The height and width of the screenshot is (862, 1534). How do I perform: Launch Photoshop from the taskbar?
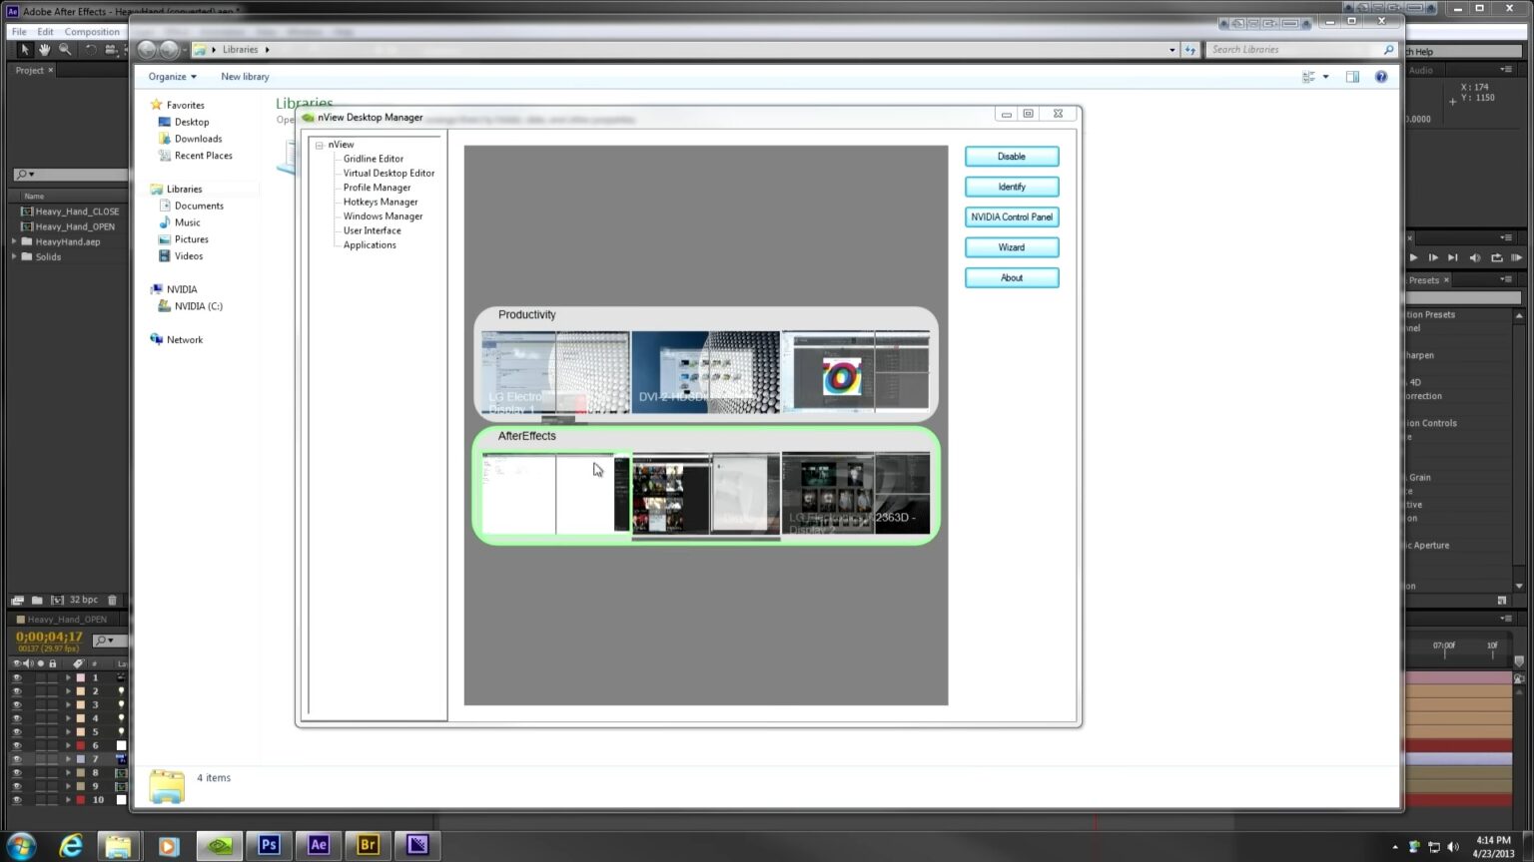(268, 845)
